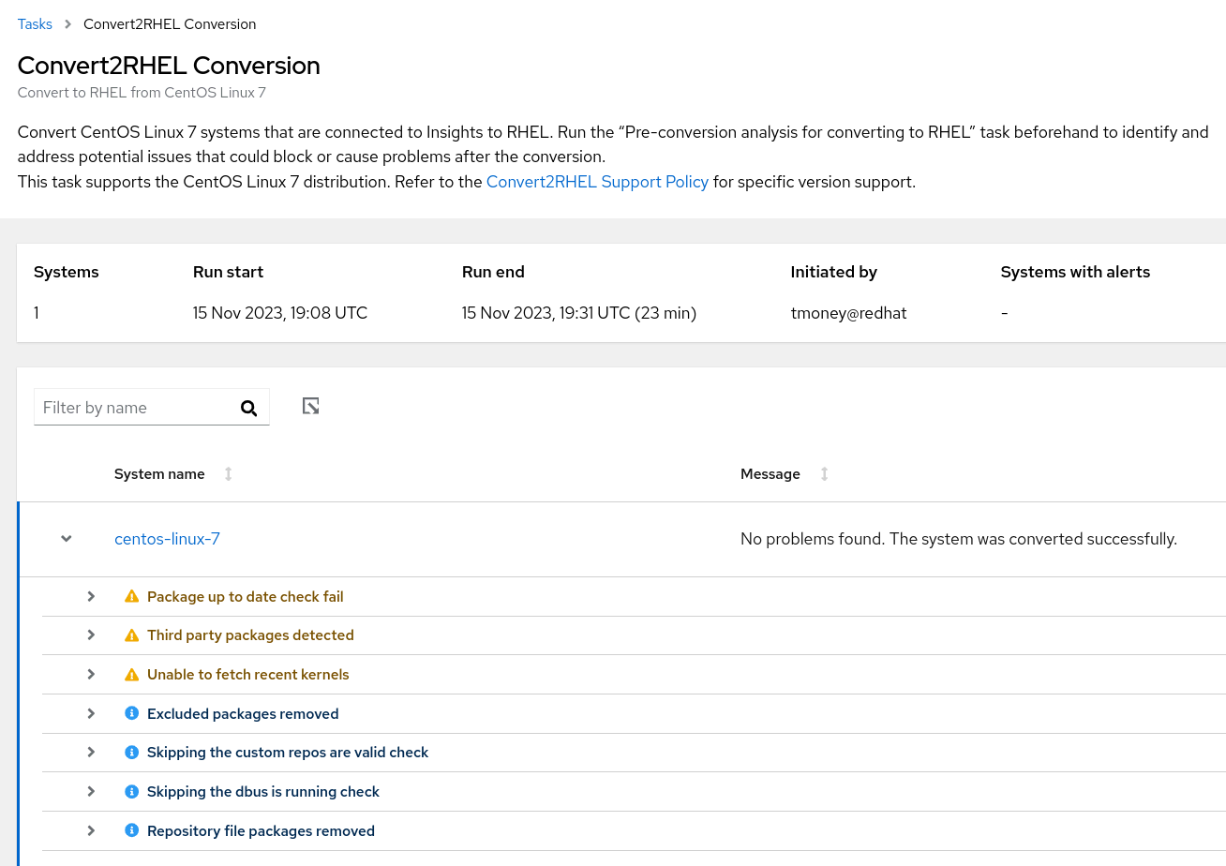Click the Systems count value 1
The height and width of the screenshot is (866, 1226).
point(37,313)
